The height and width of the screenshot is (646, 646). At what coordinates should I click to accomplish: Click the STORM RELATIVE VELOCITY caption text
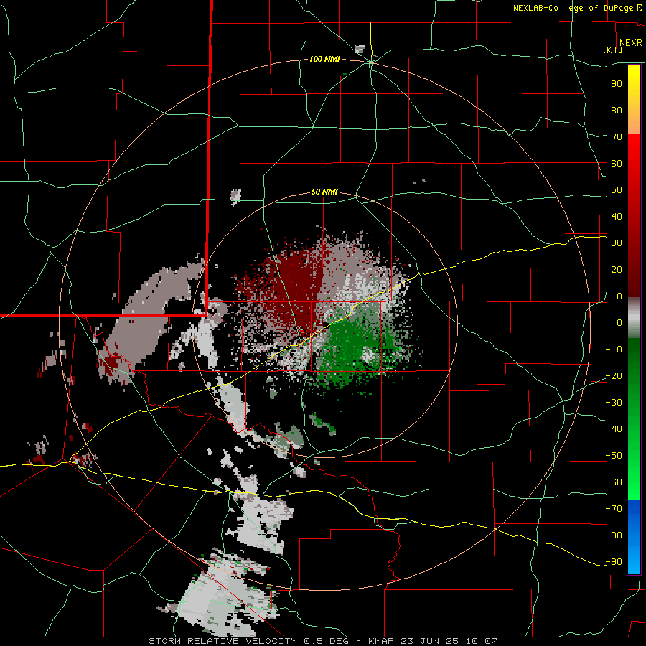[223, 641]
